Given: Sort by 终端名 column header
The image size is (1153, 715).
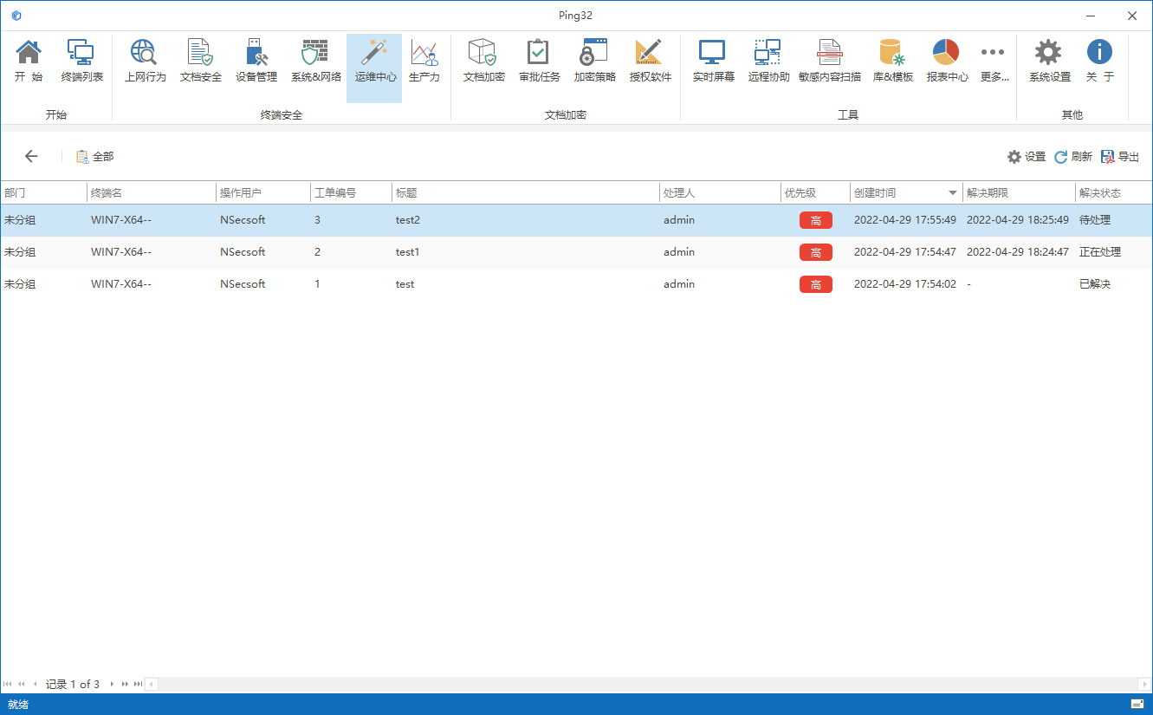Looking at the screenshot, I should click(x=151, y=192).
